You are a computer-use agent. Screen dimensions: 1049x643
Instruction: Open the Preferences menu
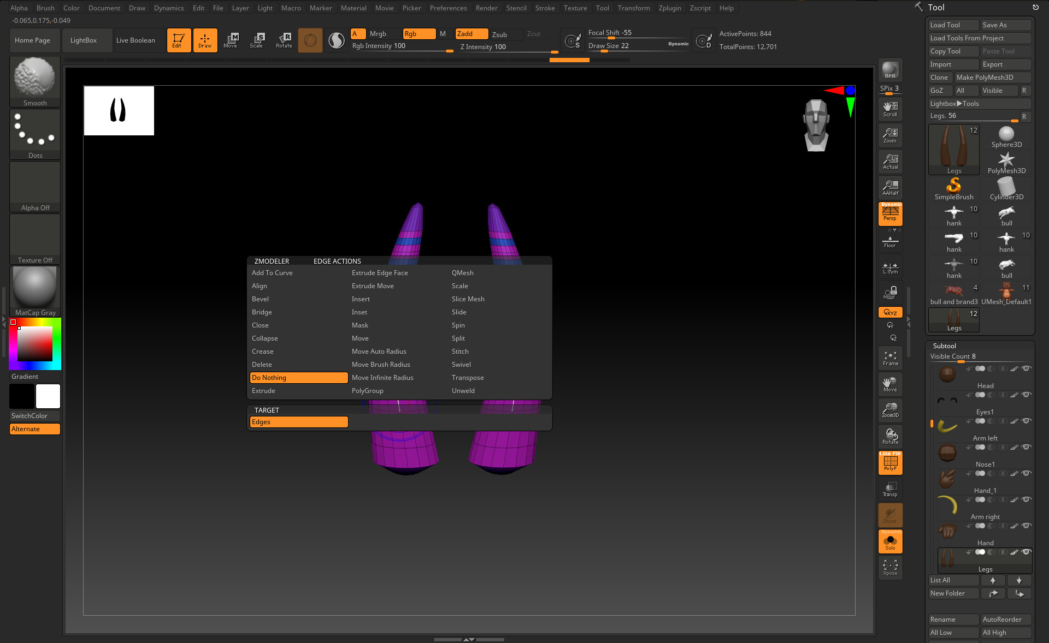[448, 8]
